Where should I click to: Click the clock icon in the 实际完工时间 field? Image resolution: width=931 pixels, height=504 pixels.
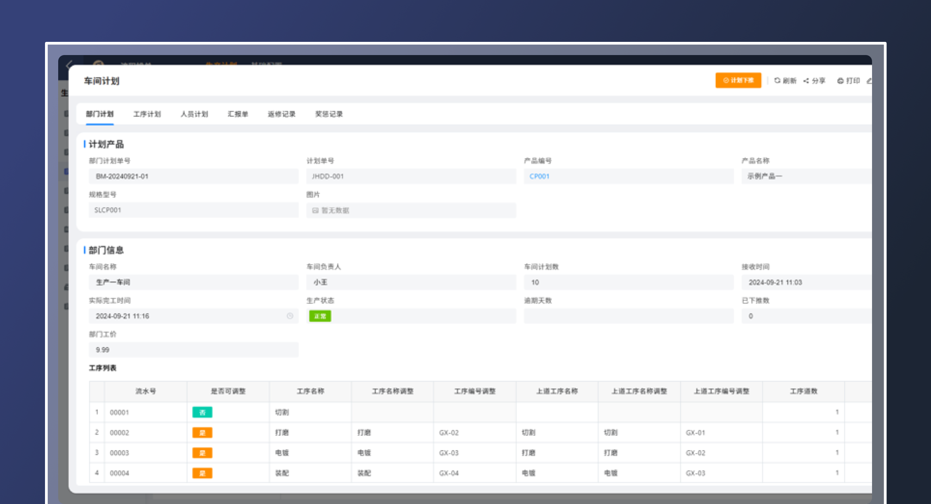[290, 316]
